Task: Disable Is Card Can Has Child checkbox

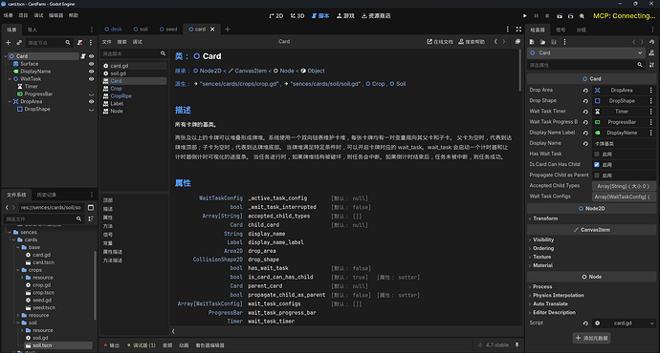Action: pos(597,164)
